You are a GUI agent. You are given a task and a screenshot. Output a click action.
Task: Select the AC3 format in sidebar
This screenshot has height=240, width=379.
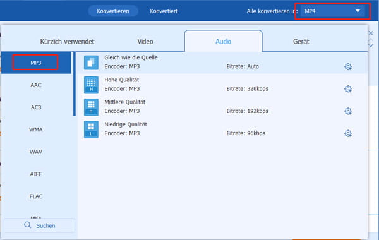[x=36, y=107]
